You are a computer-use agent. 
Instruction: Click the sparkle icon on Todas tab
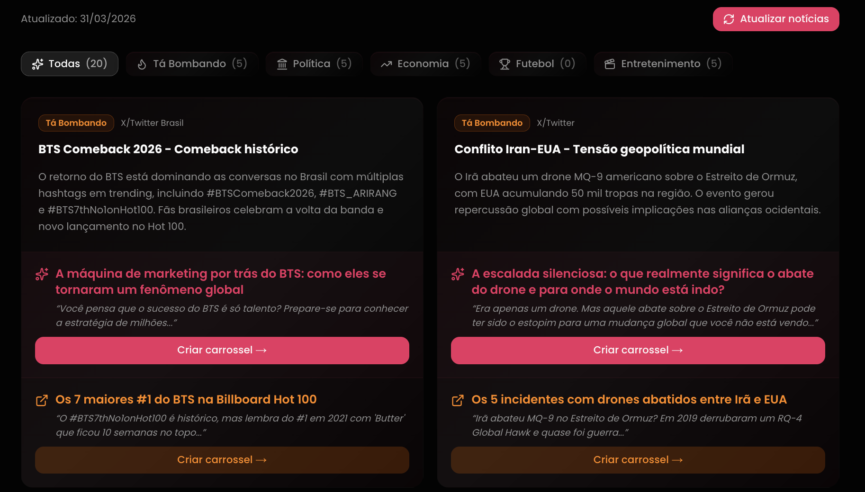pyautogui.click(x=37, y=64)
